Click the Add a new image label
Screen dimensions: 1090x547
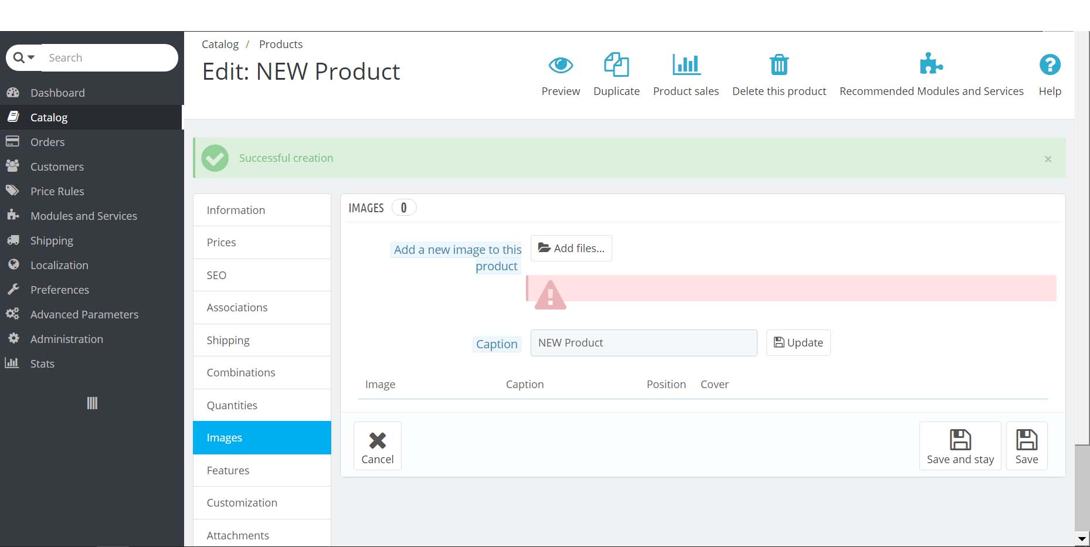click(457, 258)
